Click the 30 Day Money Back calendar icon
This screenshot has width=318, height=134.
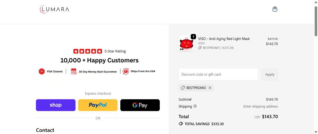tap(74, 71)
